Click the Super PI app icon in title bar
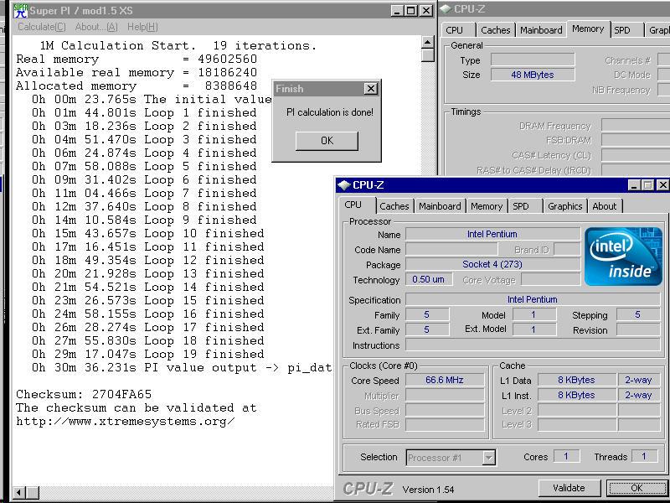 (20, 10)
